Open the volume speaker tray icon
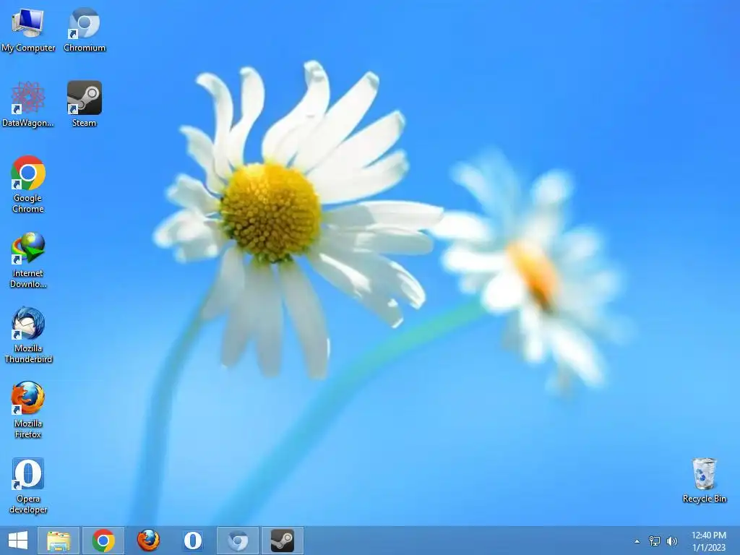This screenshot has height=555, width=740. click(672, 541)
